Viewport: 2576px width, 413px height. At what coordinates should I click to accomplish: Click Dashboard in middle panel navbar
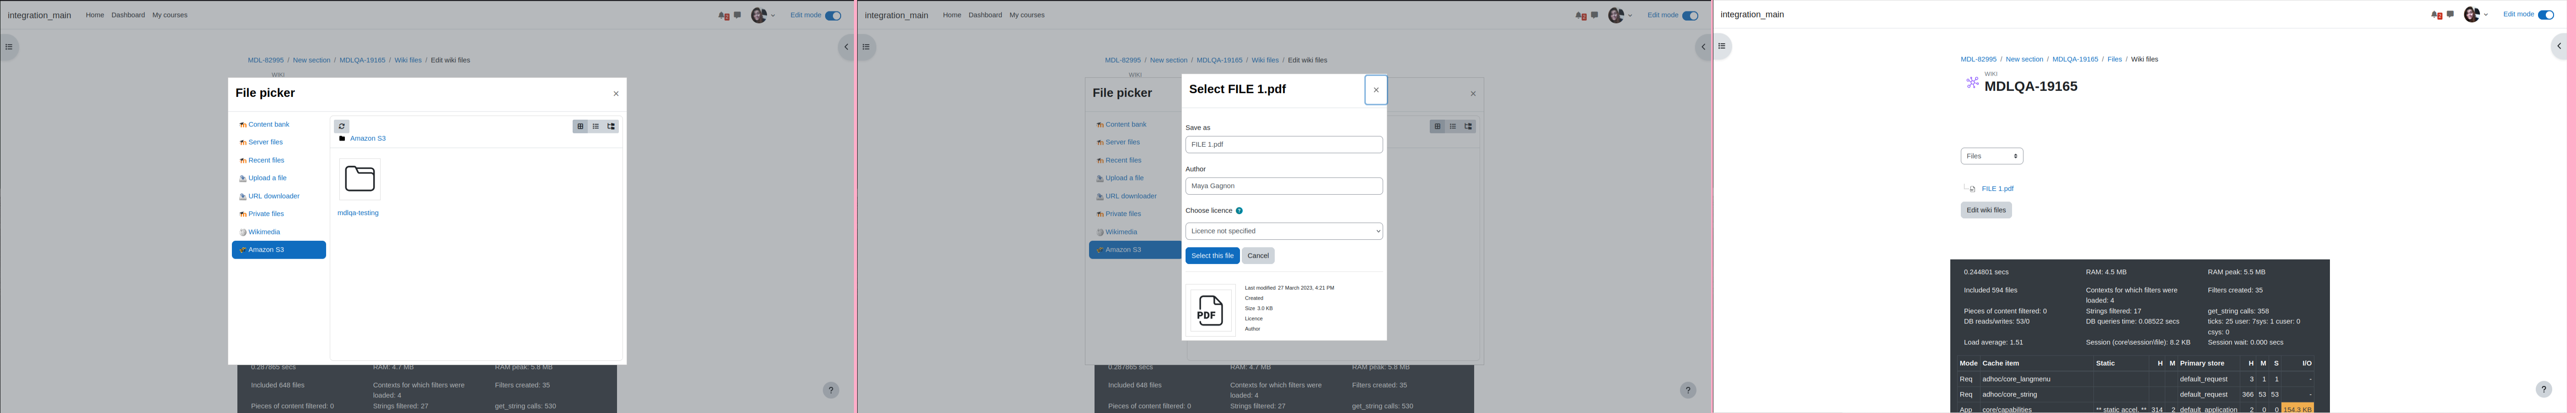coord(985,15)
